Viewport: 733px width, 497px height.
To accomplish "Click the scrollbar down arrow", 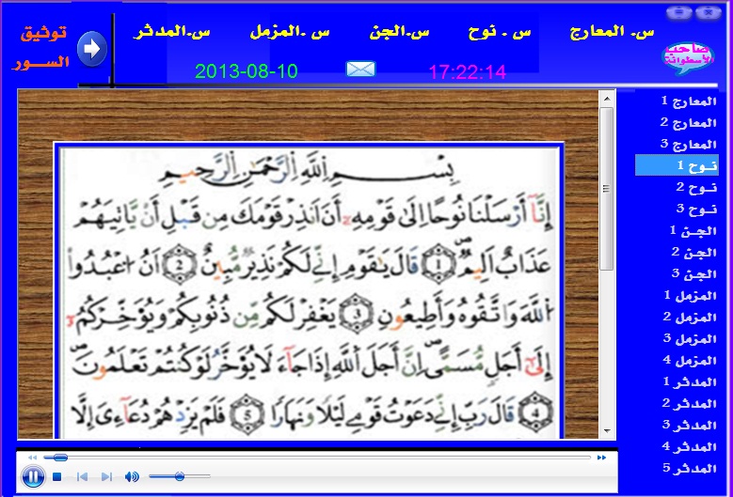I will tap(607, 430).
